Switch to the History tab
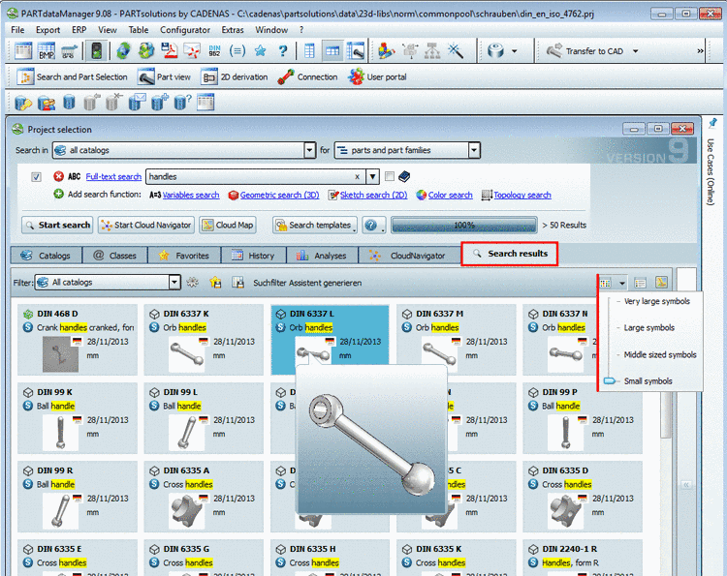 (253, 256)
